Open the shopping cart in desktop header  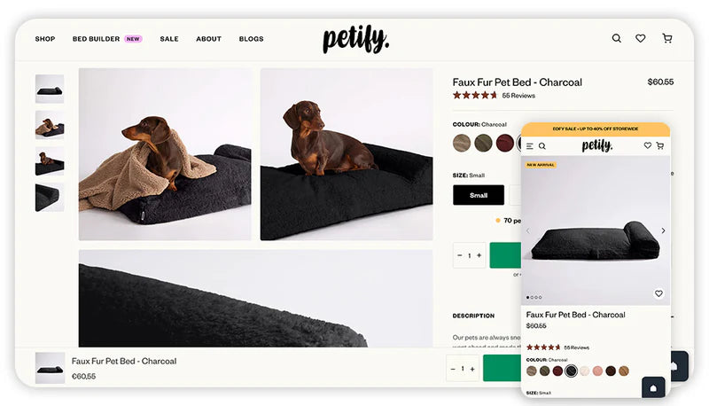click(x=666, y=38)
